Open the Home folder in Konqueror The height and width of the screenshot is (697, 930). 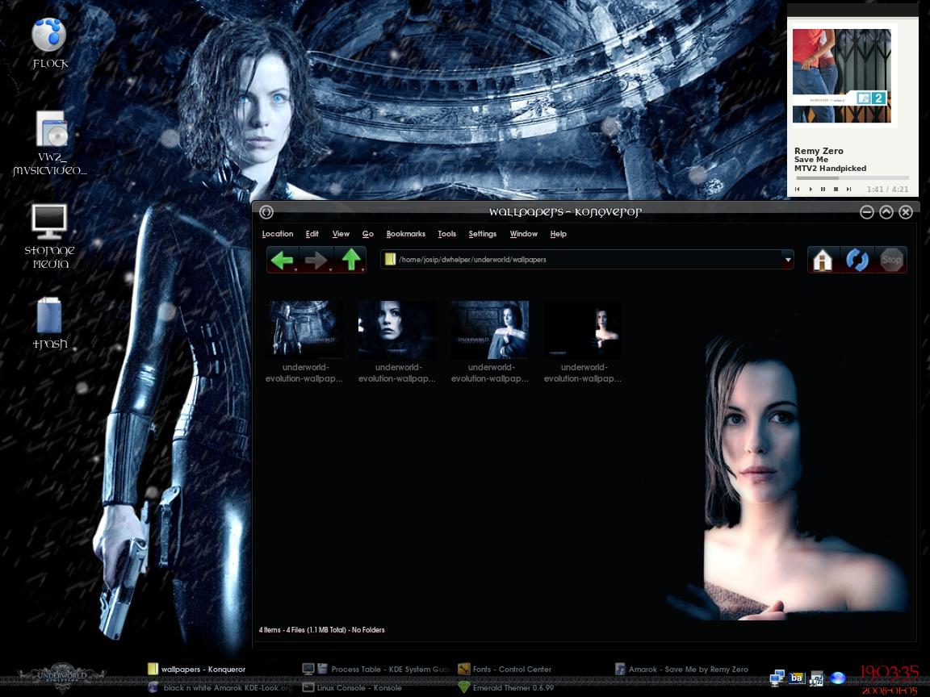(823, 260)
